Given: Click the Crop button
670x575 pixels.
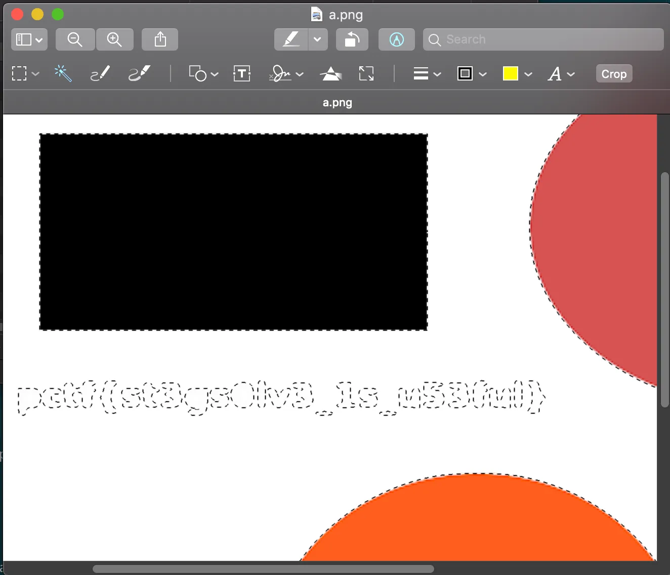Looking at the screenshot, I should 614,74.
